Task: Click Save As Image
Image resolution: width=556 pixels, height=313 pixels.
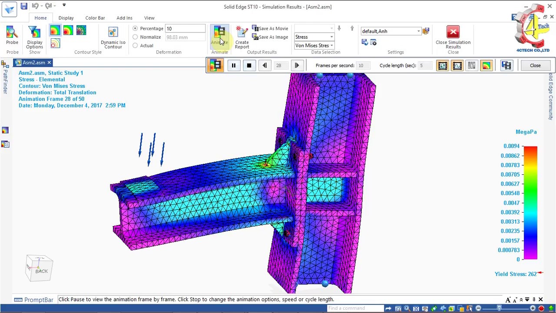Action: 270,37
